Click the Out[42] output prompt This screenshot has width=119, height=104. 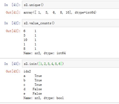[13, 31]
